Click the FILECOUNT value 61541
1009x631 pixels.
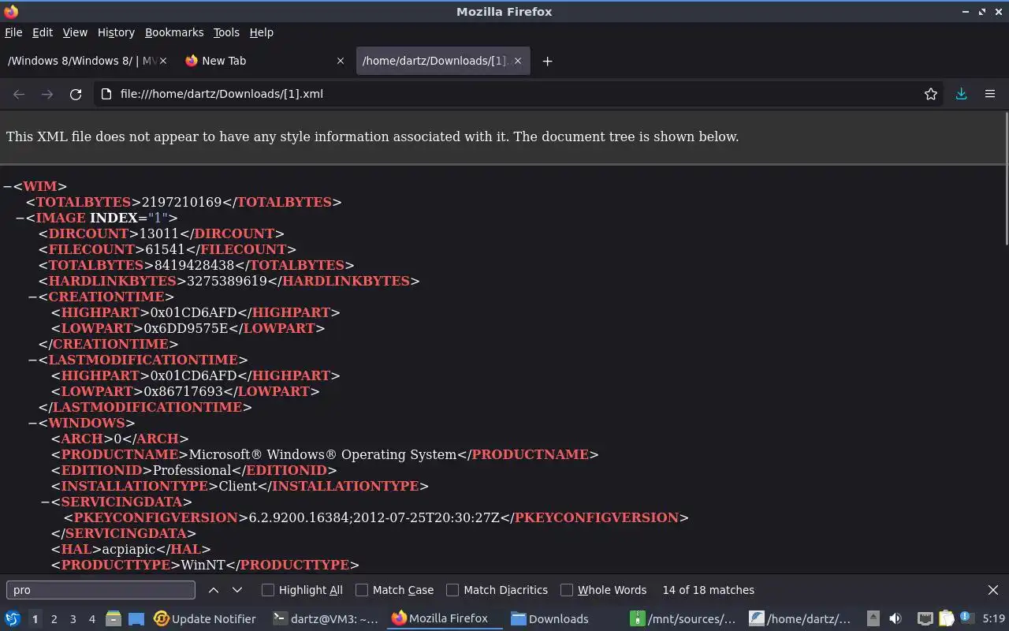coord(166,249)
